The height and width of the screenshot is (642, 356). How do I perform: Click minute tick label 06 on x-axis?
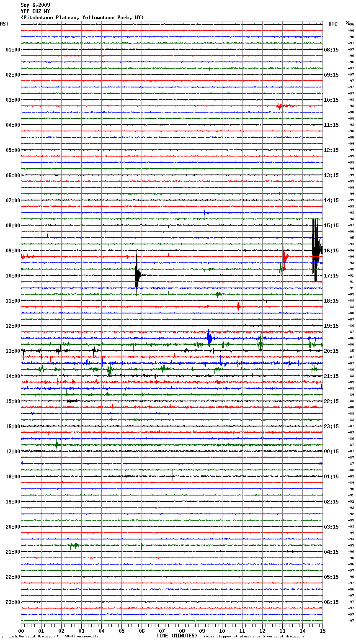click(x=142, y=631)
